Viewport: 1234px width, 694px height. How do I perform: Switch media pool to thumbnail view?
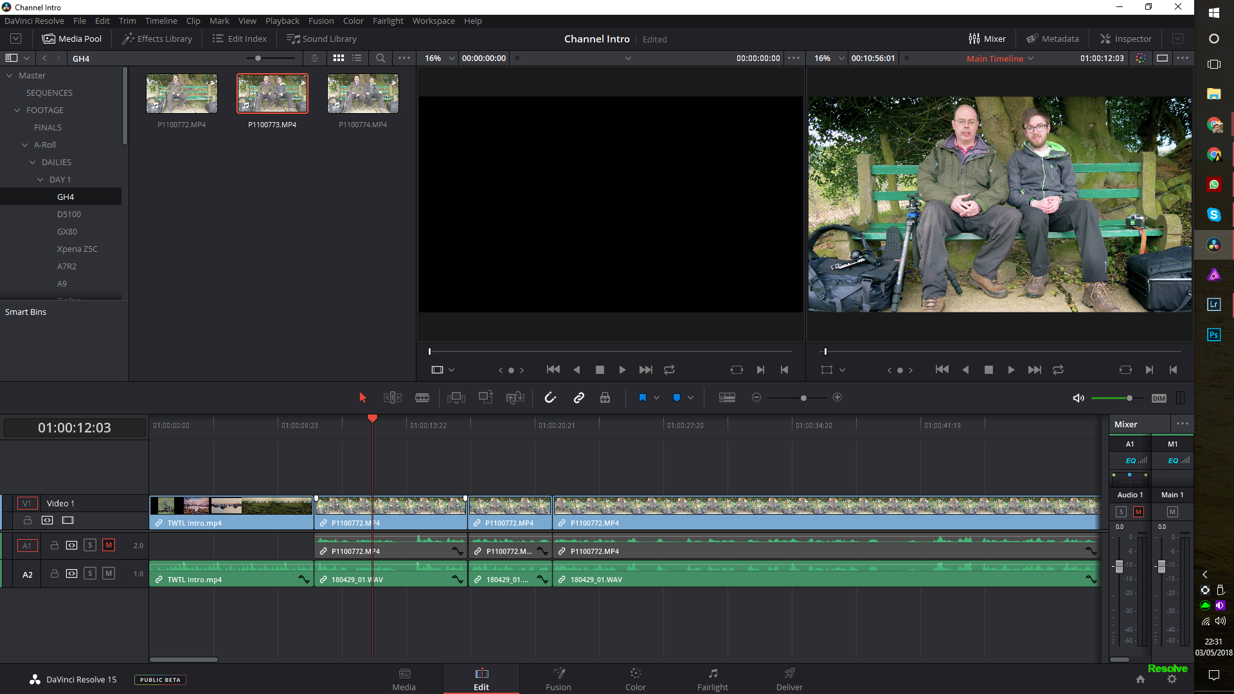pos(339,58)
